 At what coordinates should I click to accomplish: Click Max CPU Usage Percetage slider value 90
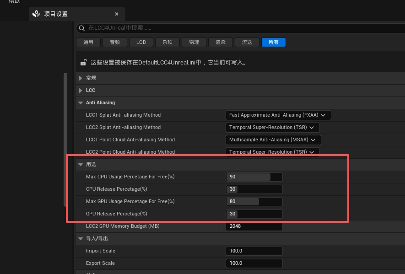click(x=254, y=177)
